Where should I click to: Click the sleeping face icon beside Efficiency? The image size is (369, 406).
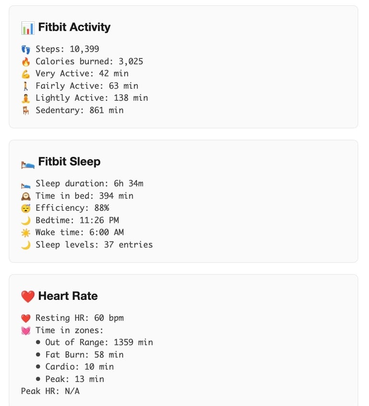pyautogui.click(x=25, y=208)
